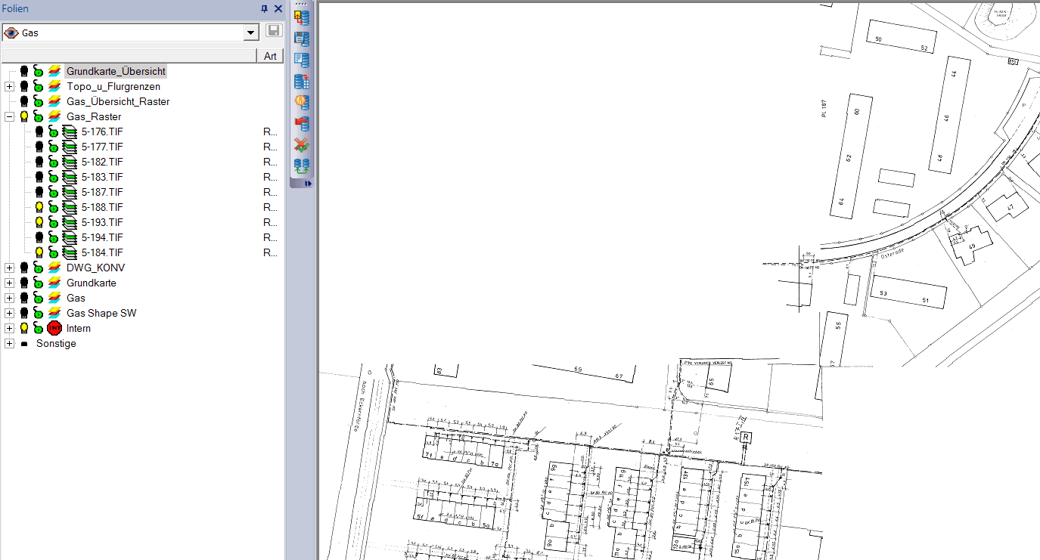Pin the Folien panel using pushpin icon
Screen dimensions: 1040x560
[x=264, y=8]
